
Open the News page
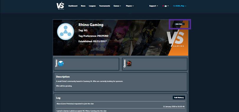tap(83, 6)
